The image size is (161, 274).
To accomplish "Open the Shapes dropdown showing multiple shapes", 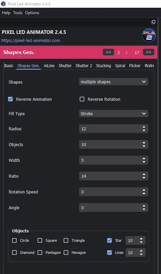I will 113,82.
